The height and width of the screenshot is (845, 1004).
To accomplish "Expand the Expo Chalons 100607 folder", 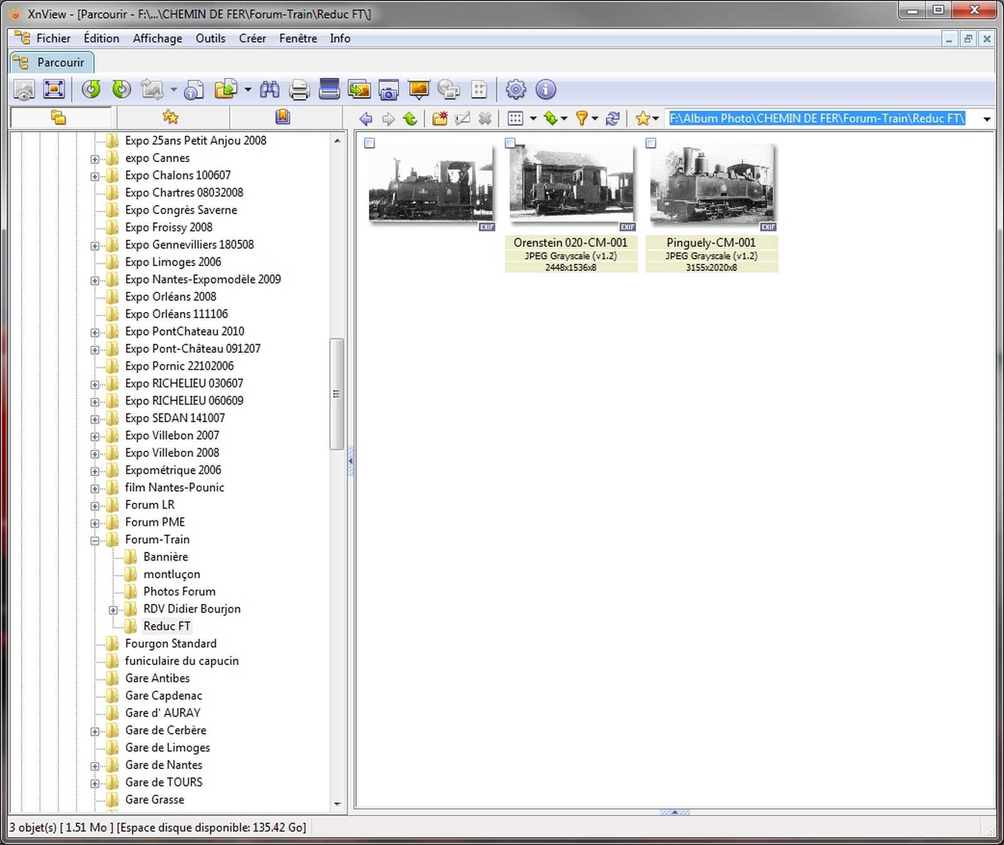I will (x=95, y=176).
